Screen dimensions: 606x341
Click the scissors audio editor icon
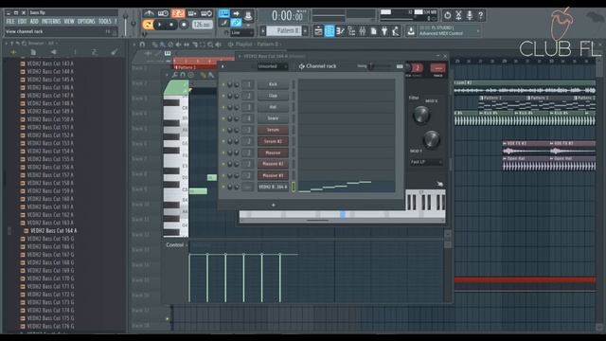point(458,15)
